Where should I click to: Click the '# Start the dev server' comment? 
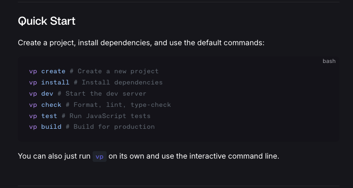click(x=102, y=94)
